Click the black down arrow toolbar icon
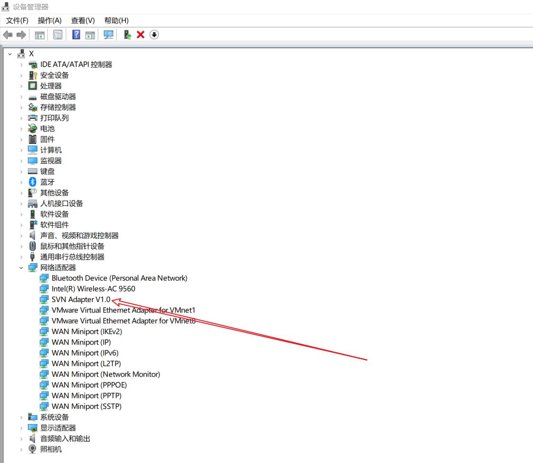The image size is (533, 463). 154,35
